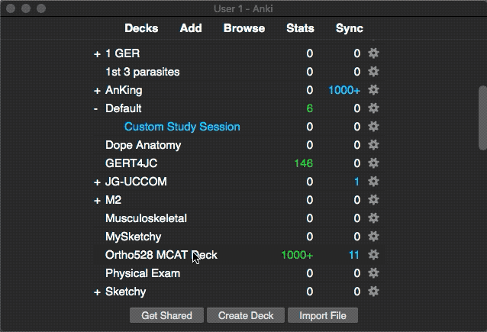Image resolution: width=487 pixels, height=332 pixels.
Task: Open the Custom Study Session deck
Action: [x=182, y=127]
